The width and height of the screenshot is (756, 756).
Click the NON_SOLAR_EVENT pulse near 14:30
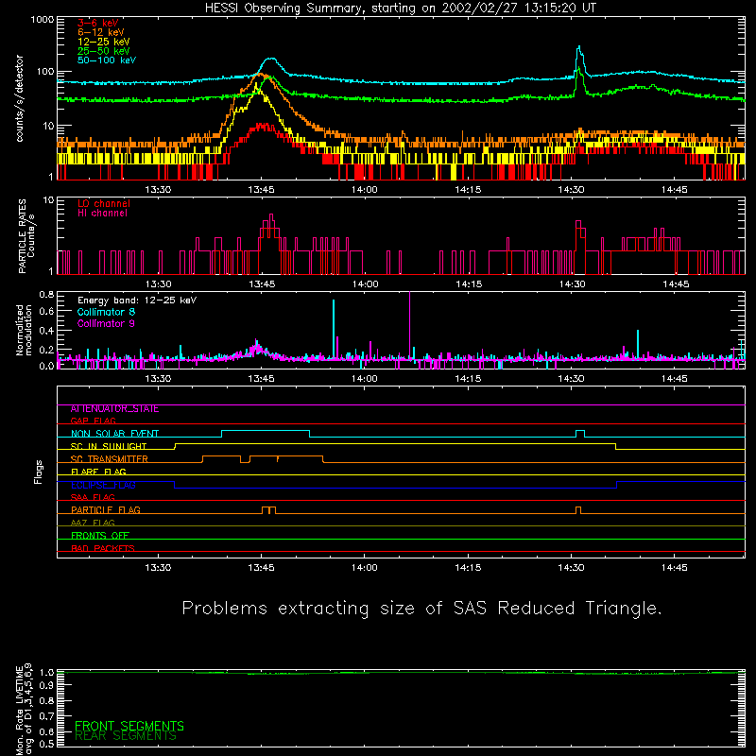tap(580, 434)
